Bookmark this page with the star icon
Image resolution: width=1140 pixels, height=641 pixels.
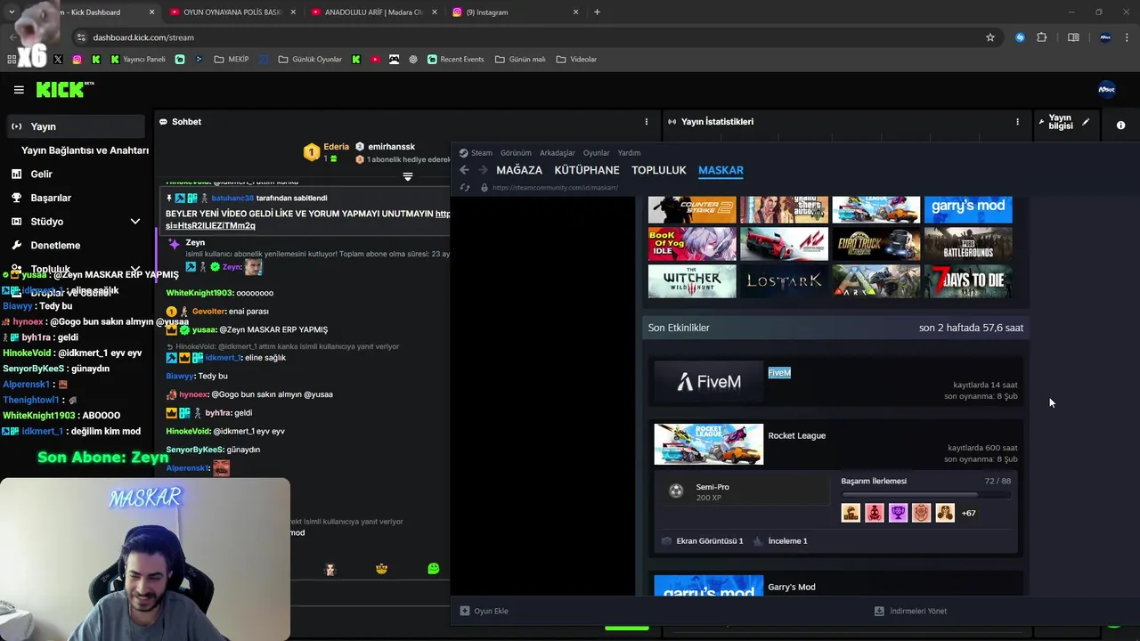(989, 37)
